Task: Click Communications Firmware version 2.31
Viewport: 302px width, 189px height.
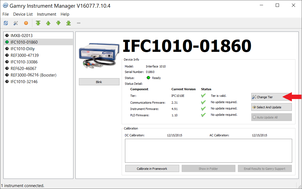Action: [175, 103]
